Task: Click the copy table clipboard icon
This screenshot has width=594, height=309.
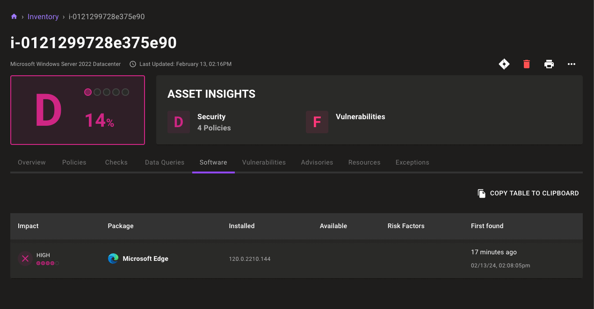Action: tap(481, 194)
